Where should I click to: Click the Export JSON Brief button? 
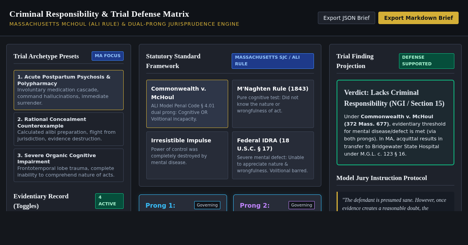346,18
